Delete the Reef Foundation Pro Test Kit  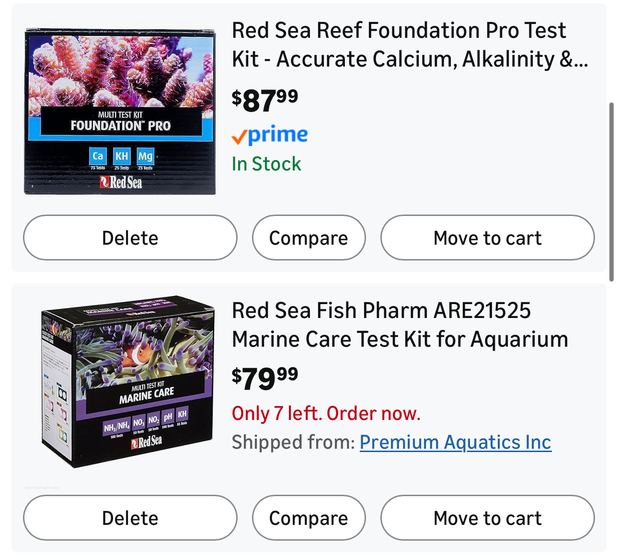[130, 238]
